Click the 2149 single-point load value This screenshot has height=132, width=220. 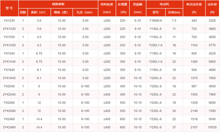(x=194, y=111)
